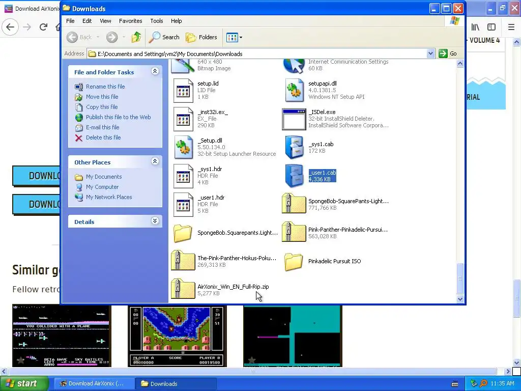Select The-Pink-Panther-Hokus-Pokus zip archive icon
The height and width of the screenshot is (391, 521).
pos(183,260)
